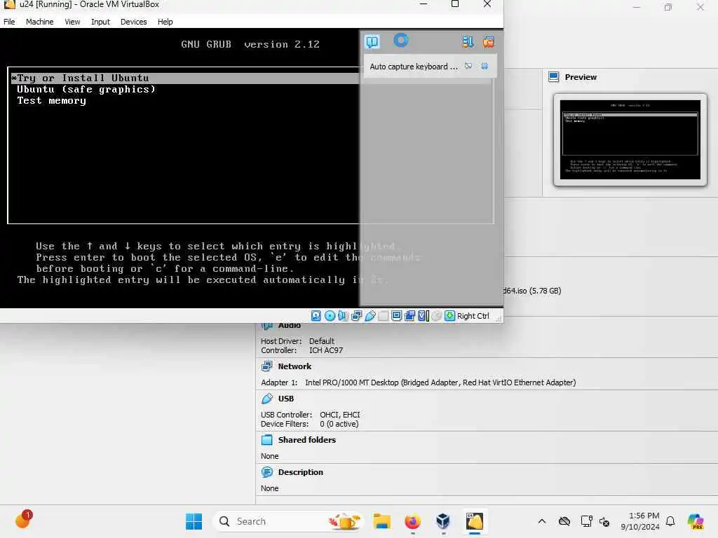The width and height of the screenshot is (718, 538).
Task: Click the delete all notifications icon
Action: (488, 42)
